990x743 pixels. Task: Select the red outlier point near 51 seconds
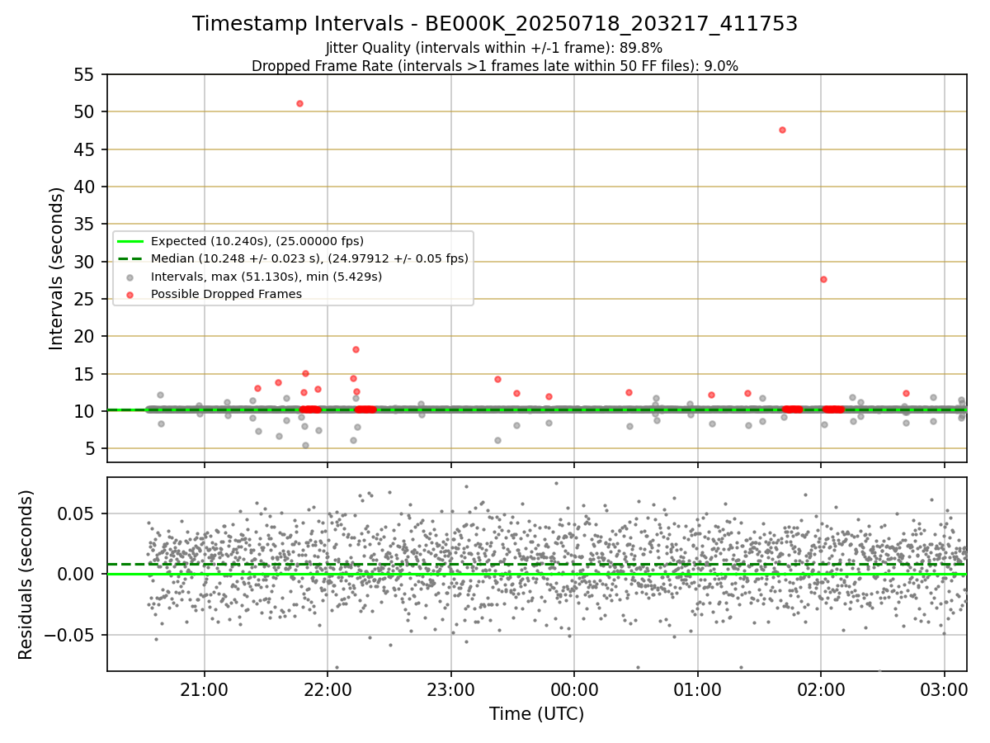299,103
